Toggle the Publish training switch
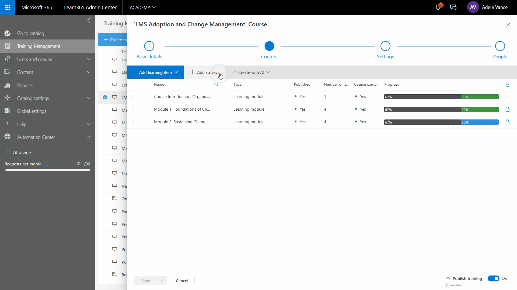517x290 pixels. (493, 278)
